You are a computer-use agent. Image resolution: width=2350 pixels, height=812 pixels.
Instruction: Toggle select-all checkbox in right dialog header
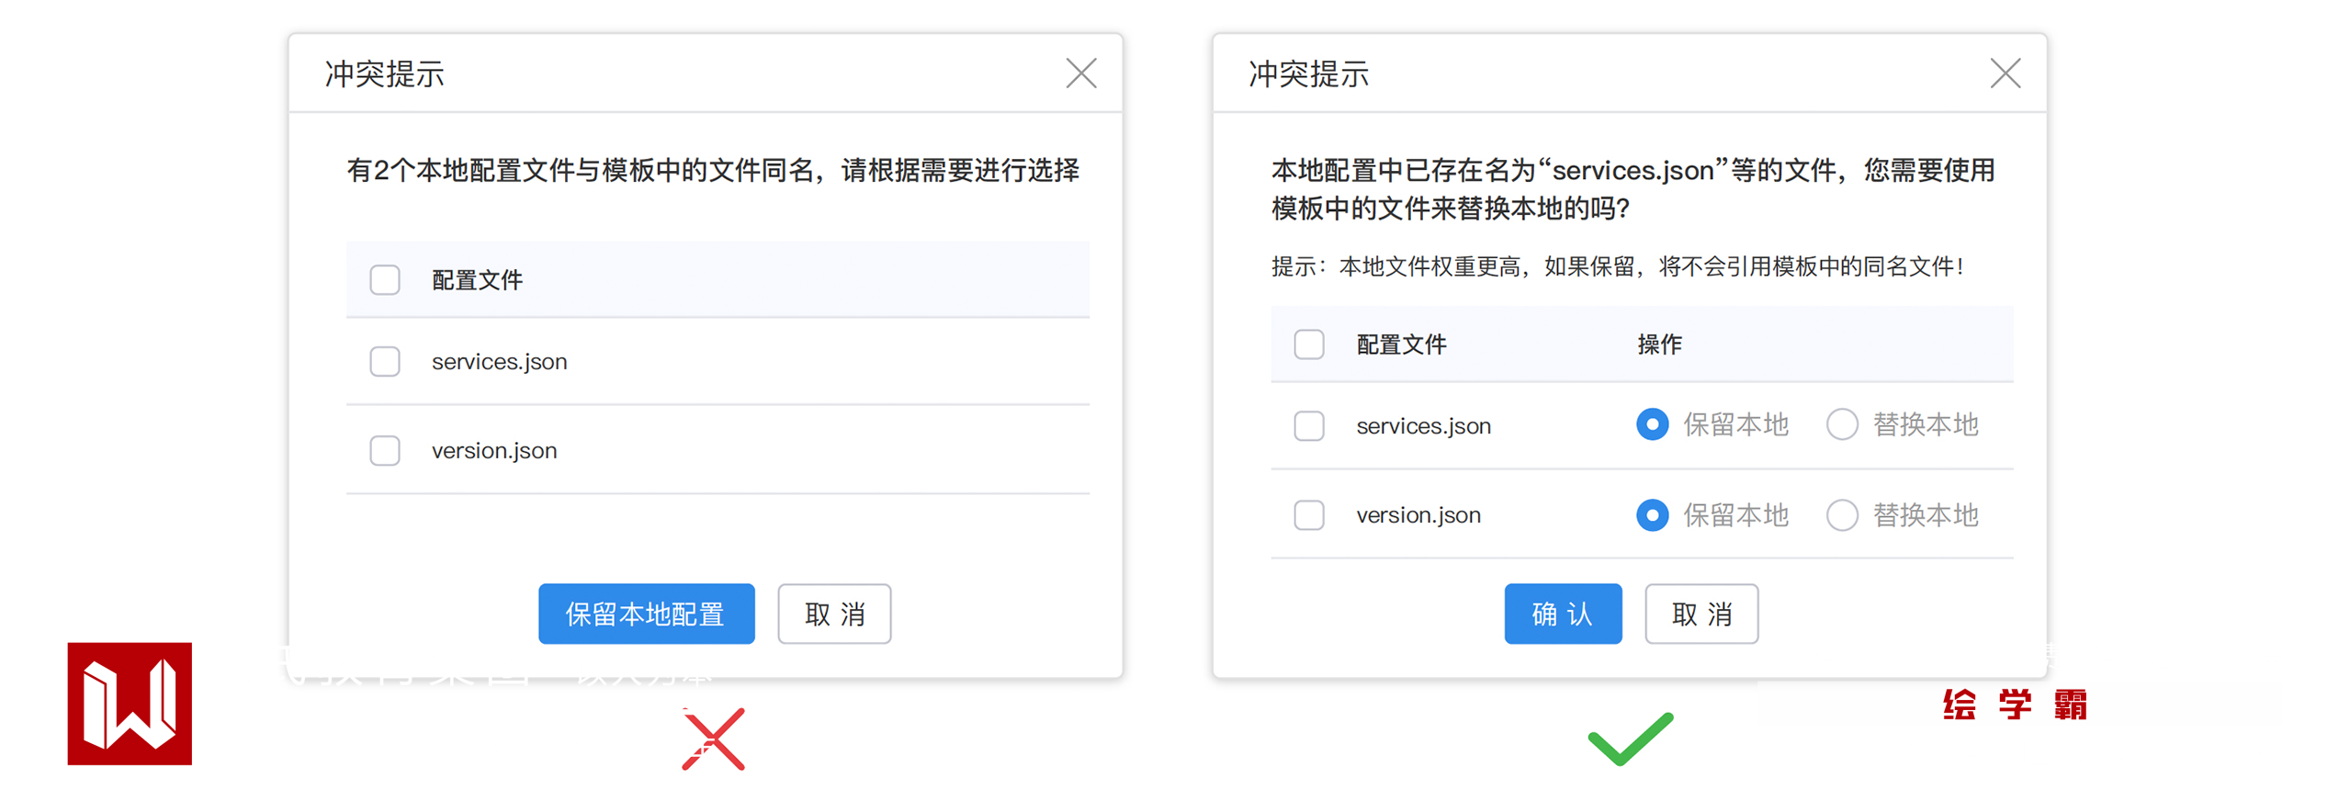pos(1308,344)
